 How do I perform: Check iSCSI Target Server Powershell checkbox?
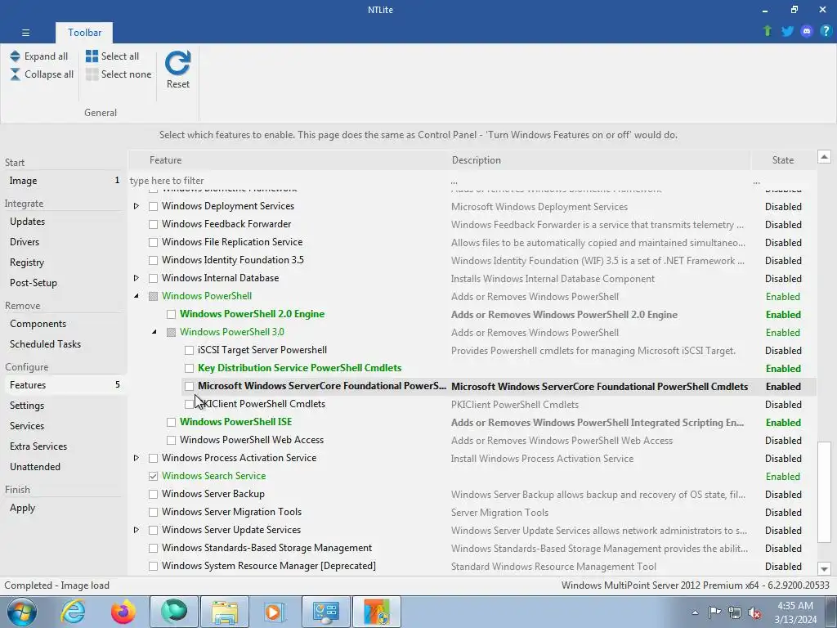click(x=189, y=350)
